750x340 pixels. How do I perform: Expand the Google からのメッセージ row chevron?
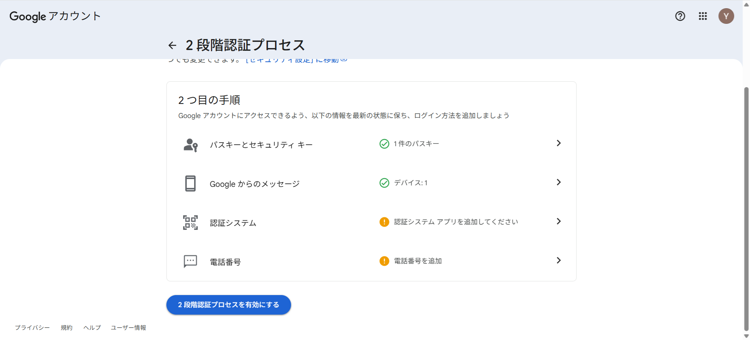pos(559,182)
